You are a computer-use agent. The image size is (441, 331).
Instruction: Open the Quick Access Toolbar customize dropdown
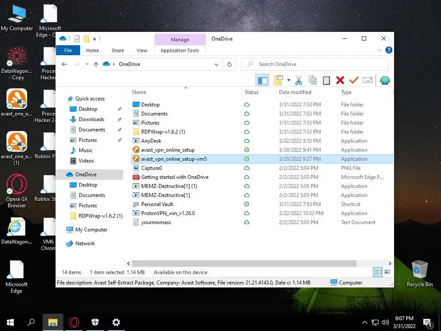point(94,39)
